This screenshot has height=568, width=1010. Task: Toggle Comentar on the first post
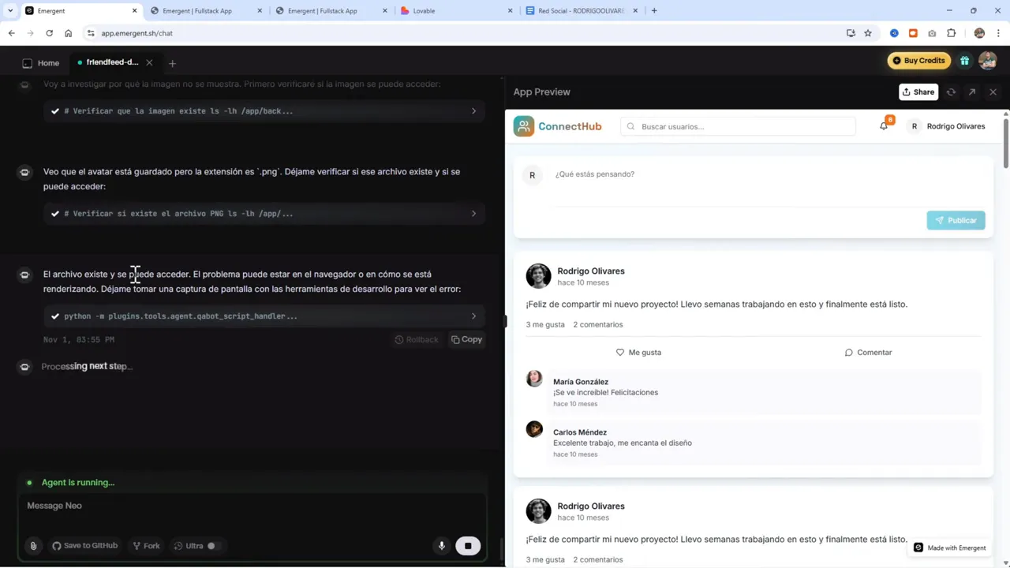click(x=868, y=352)
